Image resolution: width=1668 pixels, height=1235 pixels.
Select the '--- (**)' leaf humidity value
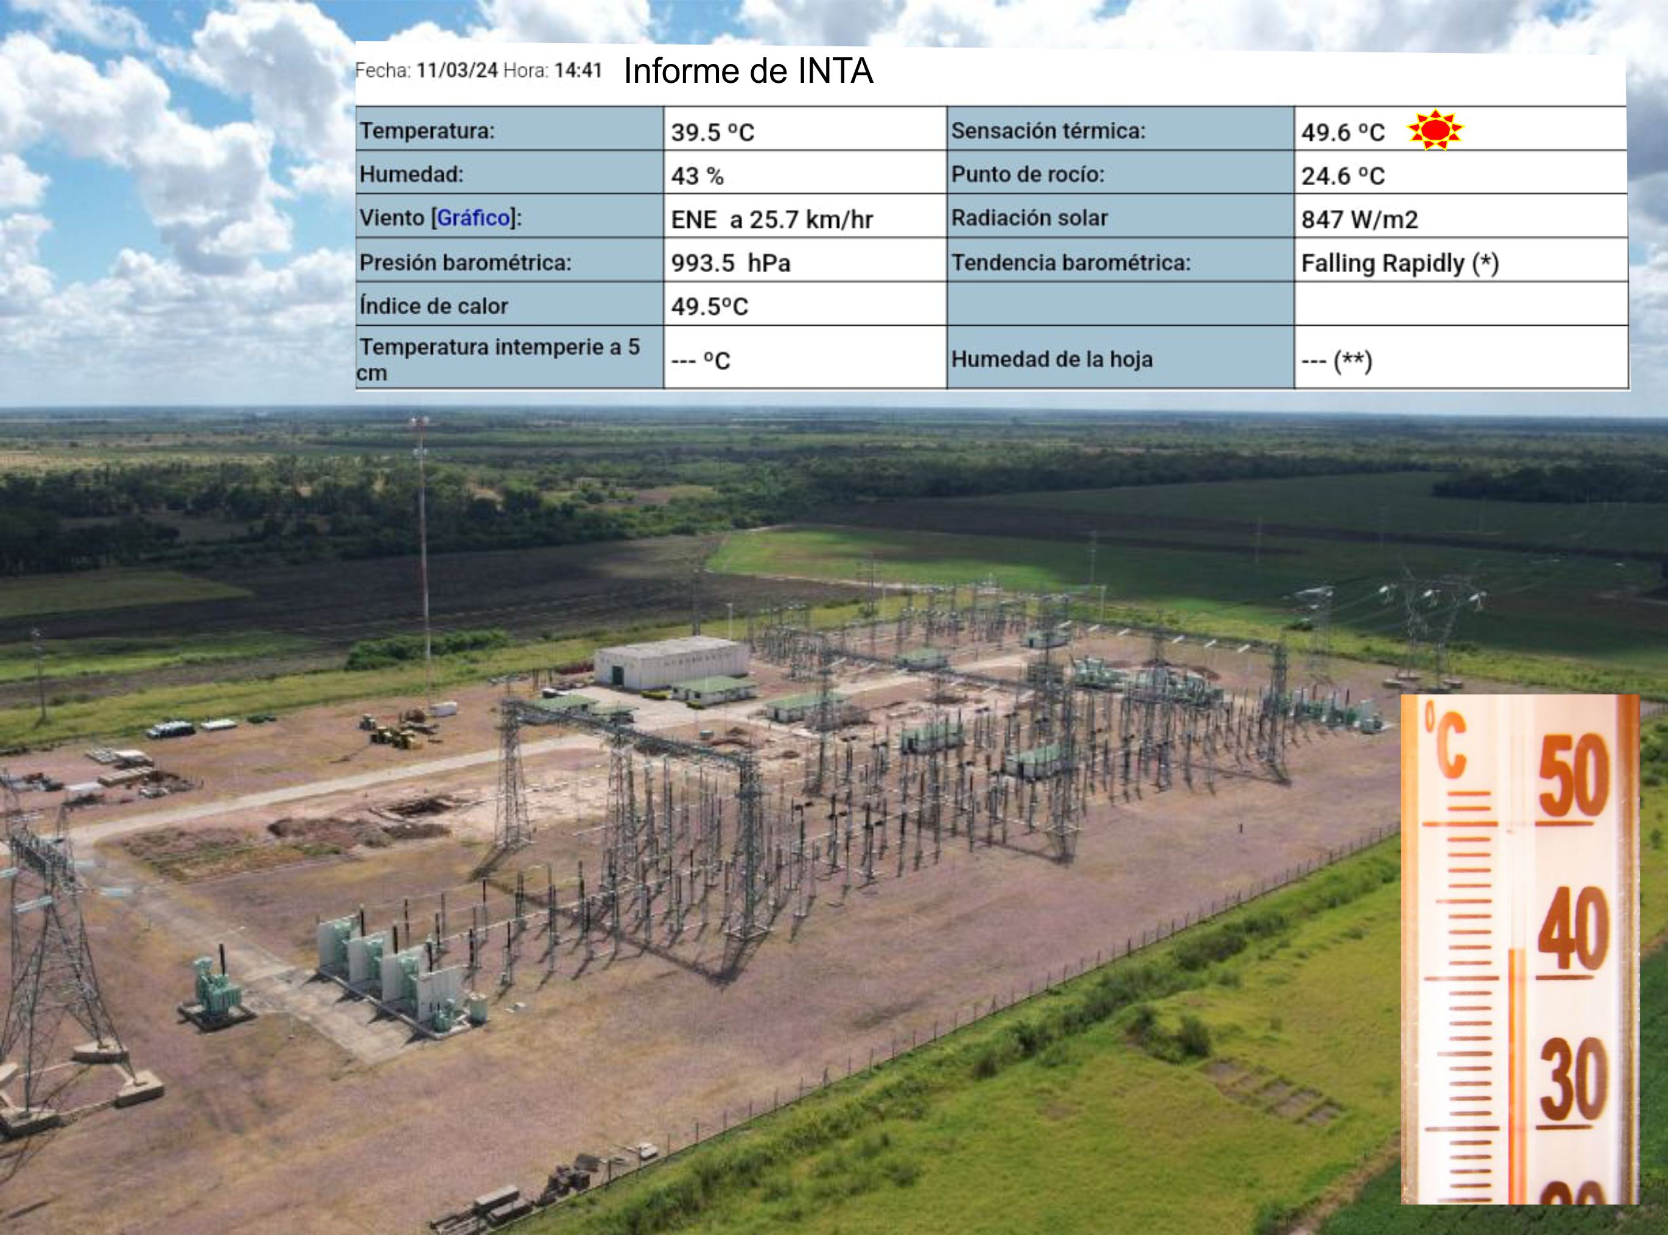[x=1336, y=362]
